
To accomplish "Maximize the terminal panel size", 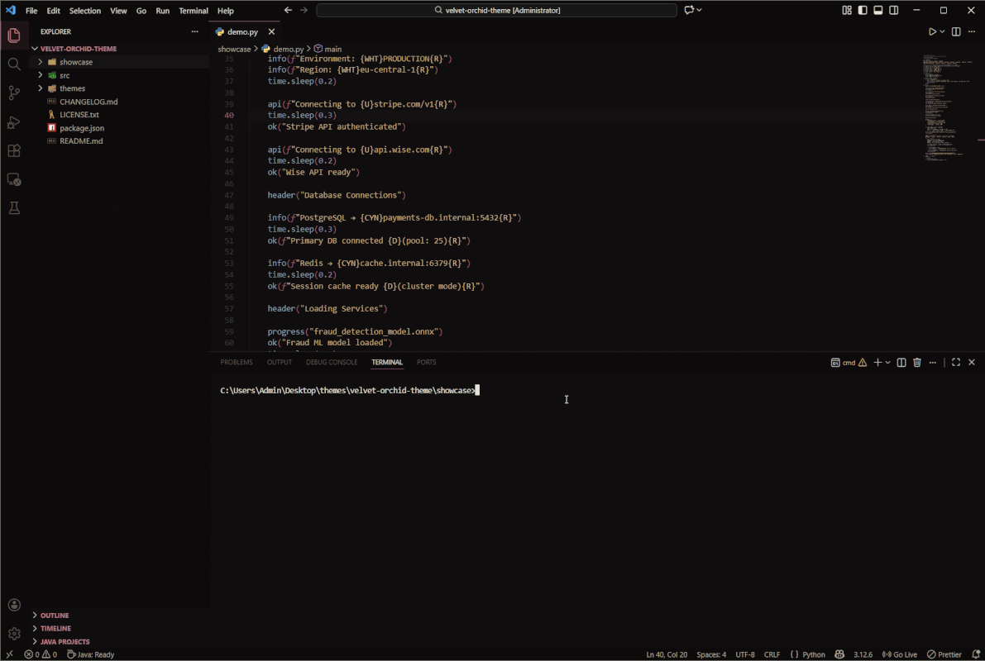I will (956, 362).
